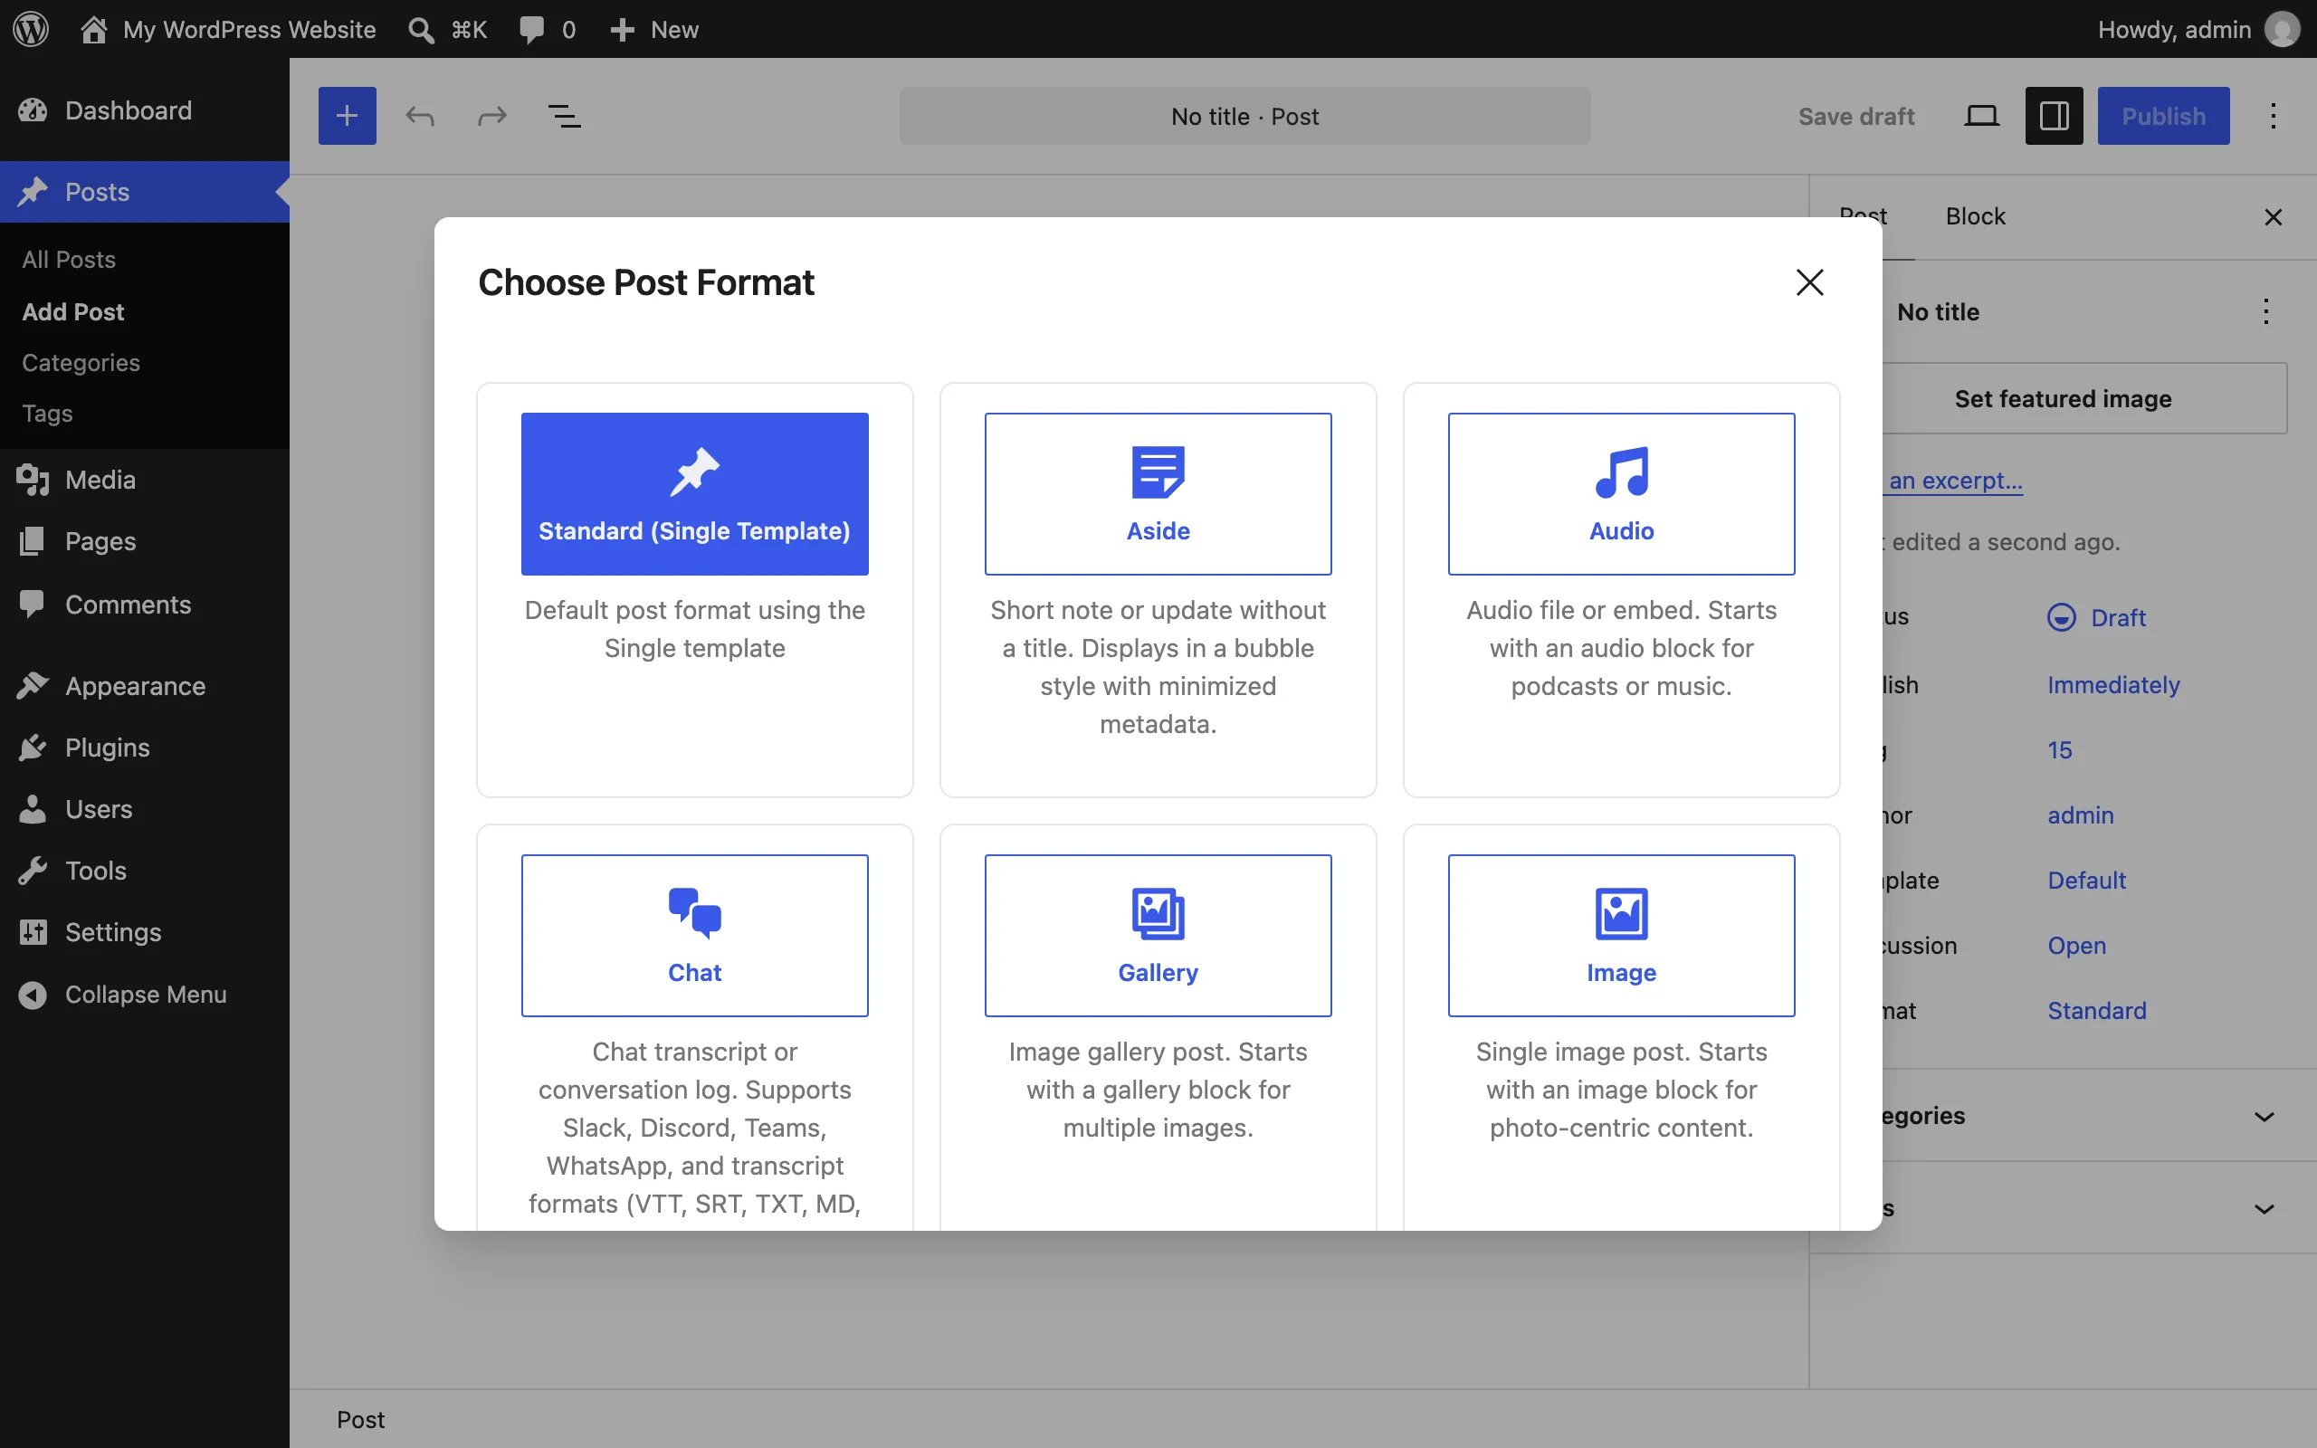The height and width of the screenshot is (1448, 2317).
Task: Click the WordPress logo in admin bar
Action: tap(31, 29)
